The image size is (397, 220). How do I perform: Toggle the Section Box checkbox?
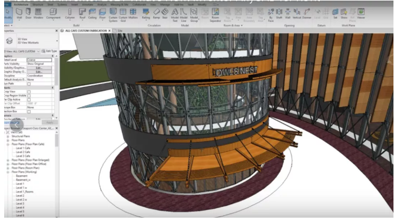pyautogui.click(x=29, y=112)
